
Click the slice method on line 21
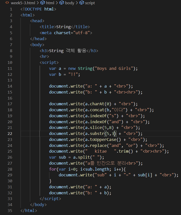(96, 128)
